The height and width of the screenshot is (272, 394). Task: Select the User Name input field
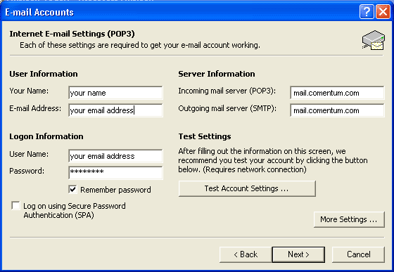(115, 156)
